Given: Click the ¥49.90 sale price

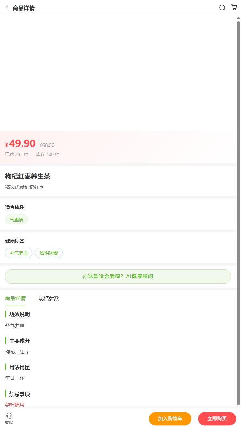Looking at the screenshot, I should (21, 143).
